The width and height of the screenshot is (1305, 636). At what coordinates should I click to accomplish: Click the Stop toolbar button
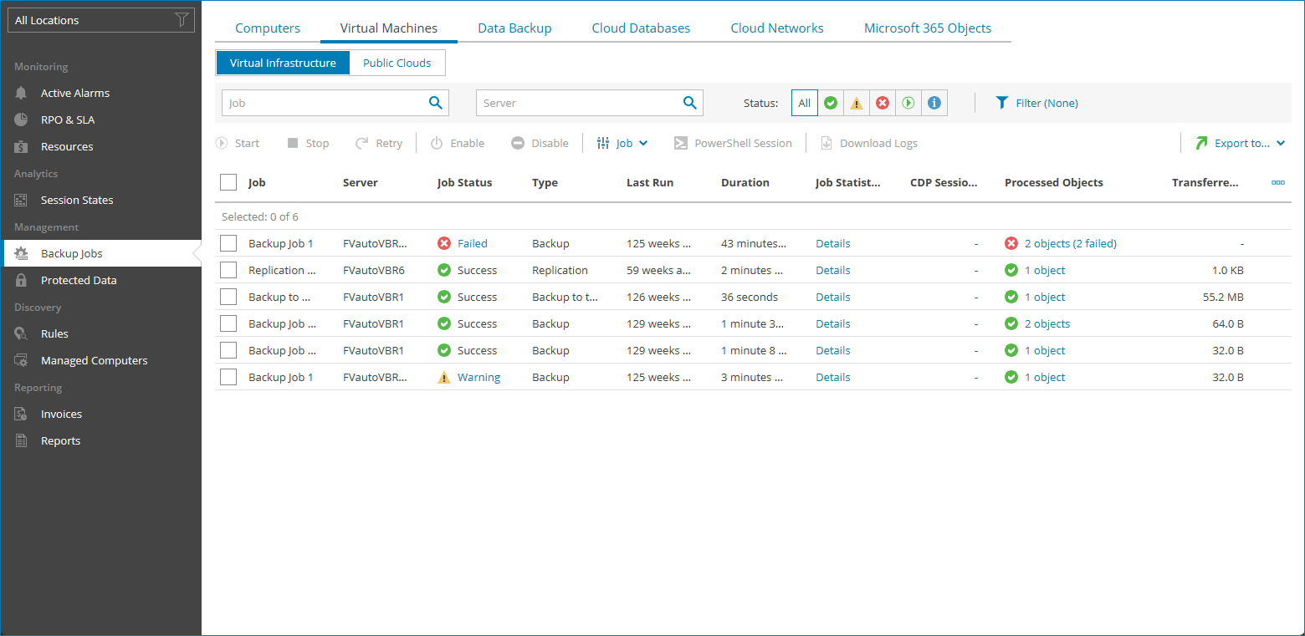(308, 143)
